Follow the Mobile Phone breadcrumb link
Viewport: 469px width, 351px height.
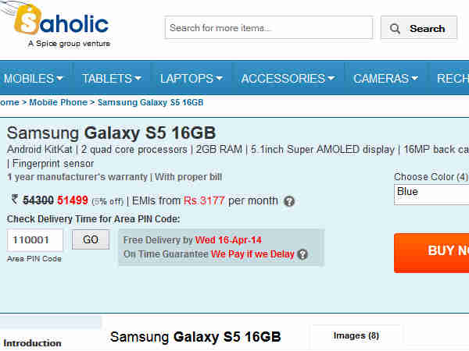coord(59,102)
